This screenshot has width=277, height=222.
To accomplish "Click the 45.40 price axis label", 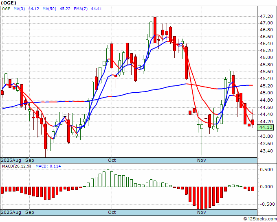I will click(266, 78).
